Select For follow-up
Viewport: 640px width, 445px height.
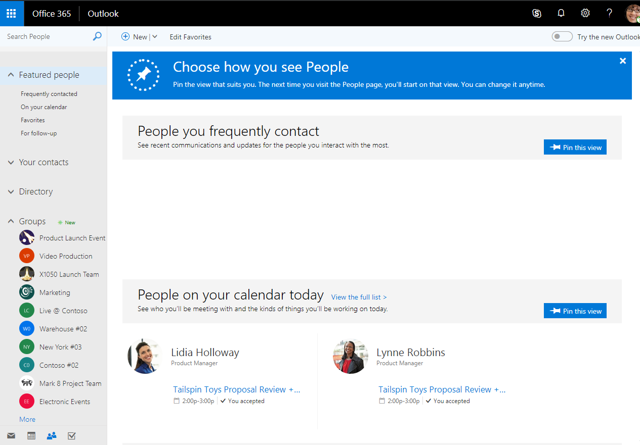pyautogui.click(x=39, y=133)
